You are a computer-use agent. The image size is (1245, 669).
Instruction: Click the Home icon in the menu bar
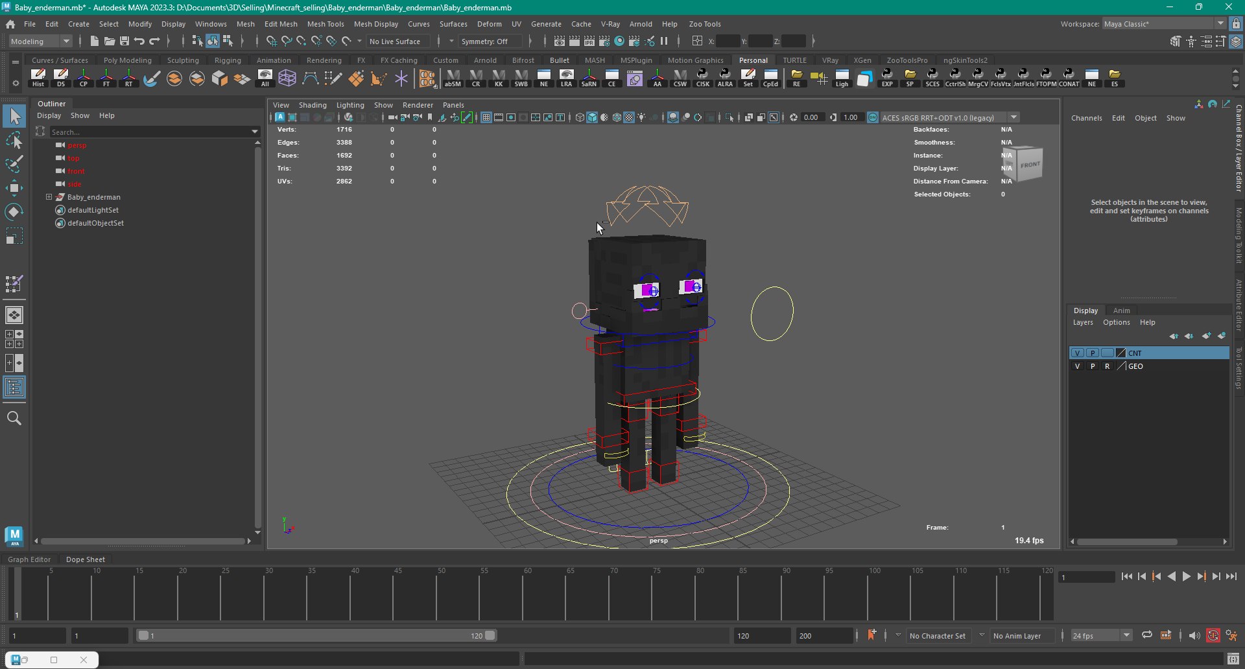pyautogui.click(x=10, y=24)
